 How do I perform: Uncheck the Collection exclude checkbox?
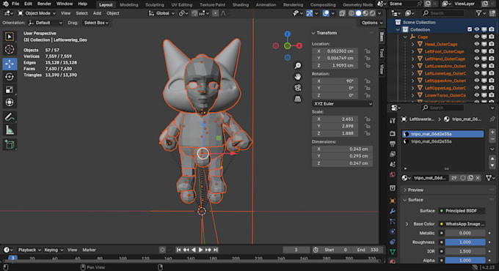click(470, 29)
